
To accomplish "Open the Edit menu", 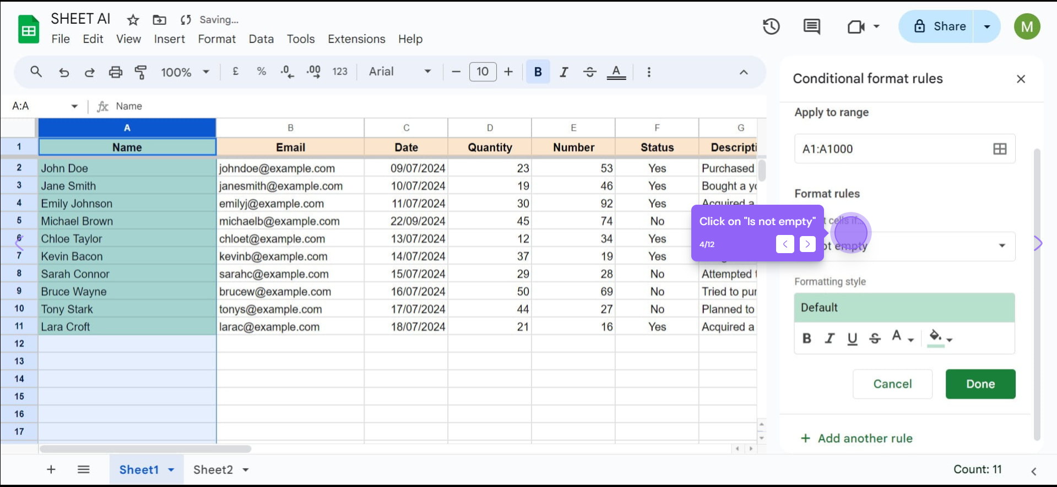I will 93,39.
